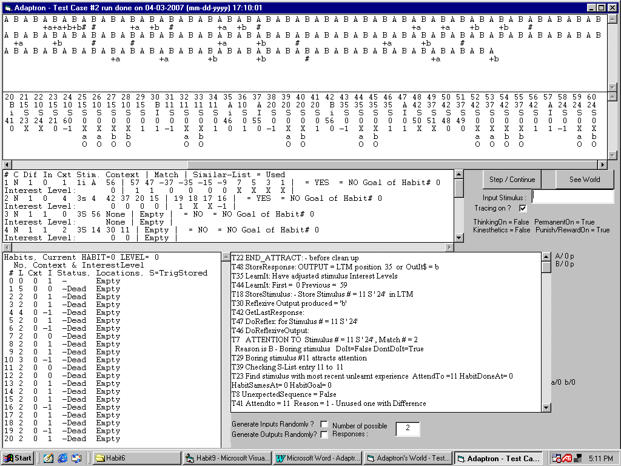Click the up arrow of the numbered memory pane scrollbar
This screenshot has width=621, height=466.
(613, 96)
